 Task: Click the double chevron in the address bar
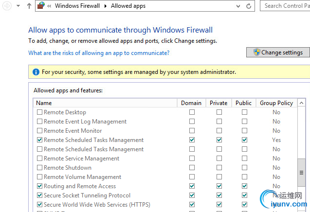click(49, 6)
